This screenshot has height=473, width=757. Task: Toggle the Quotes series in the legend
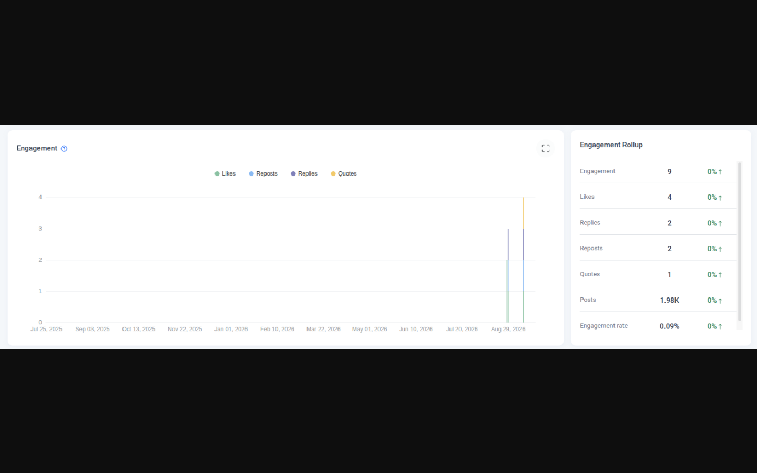[344, 174]
